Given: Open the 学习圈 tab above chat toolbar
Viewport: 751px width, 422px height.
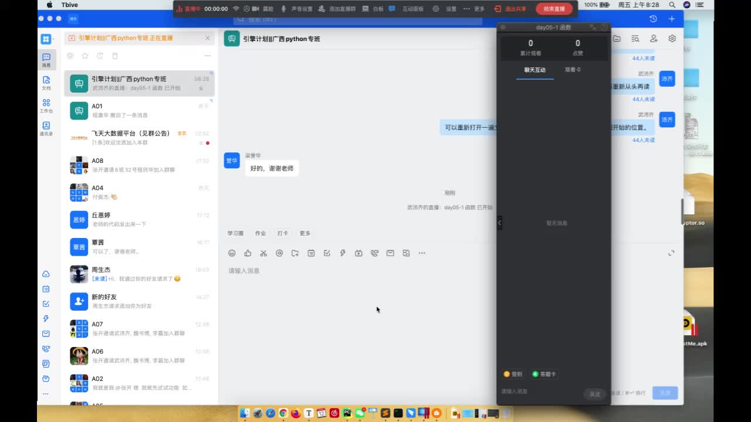Looking at the screenshot, I should point(235,233).
